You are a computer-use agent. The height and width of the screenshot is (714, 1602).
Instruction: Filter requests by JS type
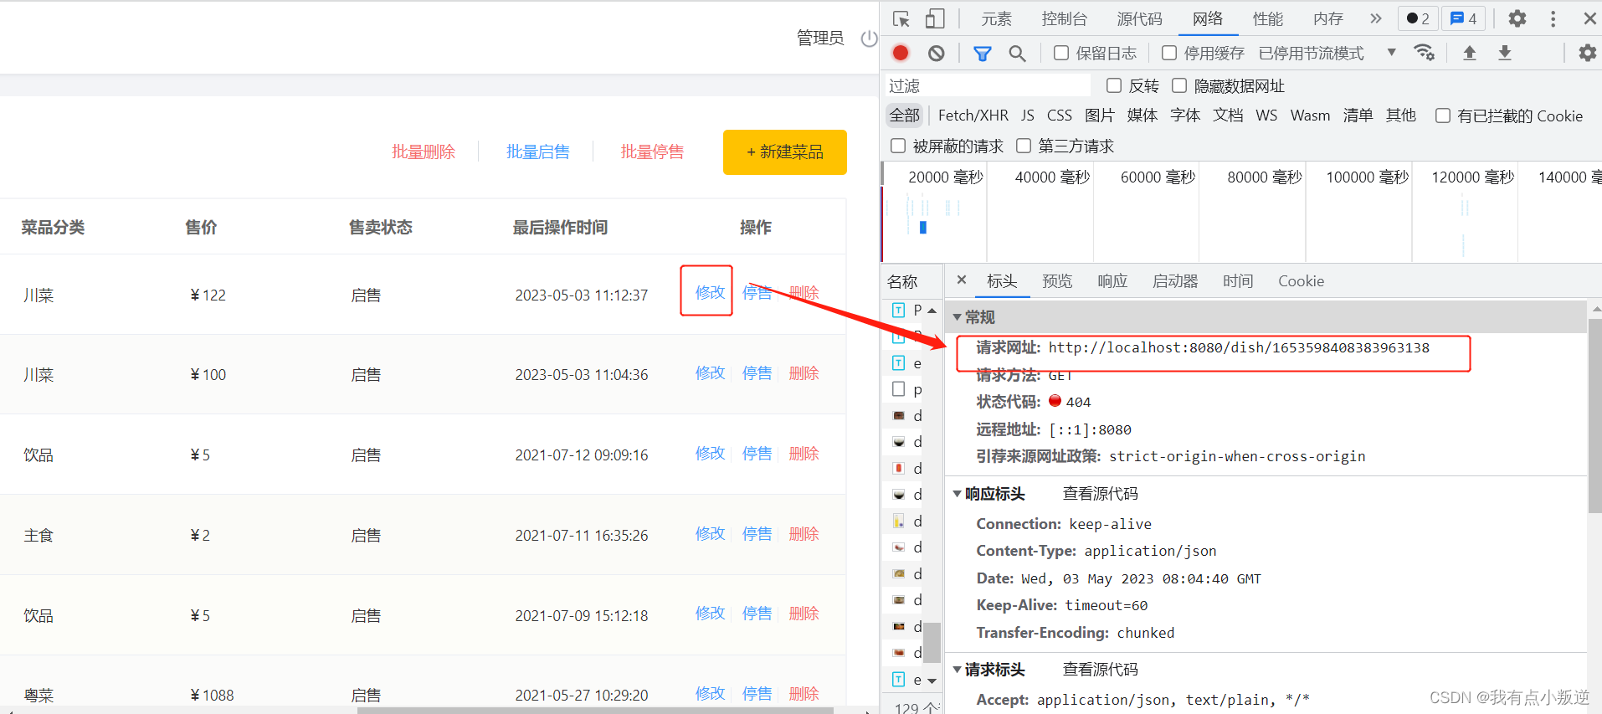pos(1028,116)
